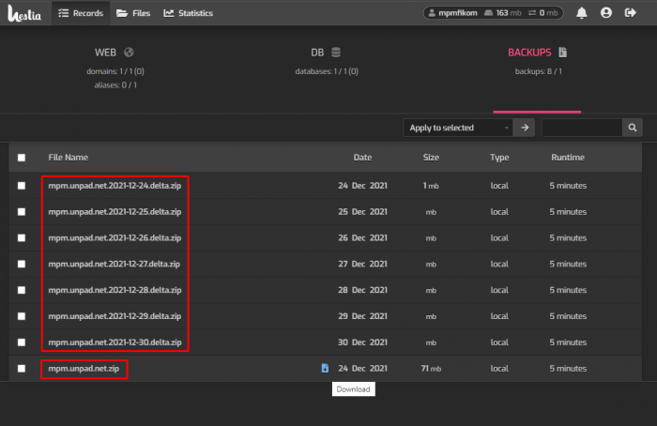Toggle the select-all checkbox in header
The height and width of the screenshot is (426, 657).
coord(22,158)
